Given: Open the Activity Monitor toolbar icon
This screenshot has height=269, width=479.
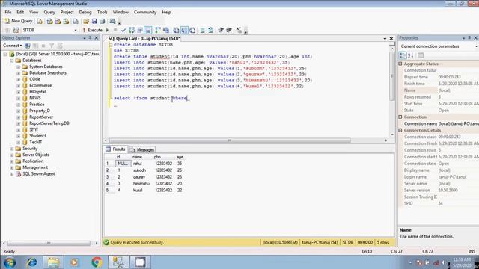Looking at the screenshot, I should click(113, 21).
